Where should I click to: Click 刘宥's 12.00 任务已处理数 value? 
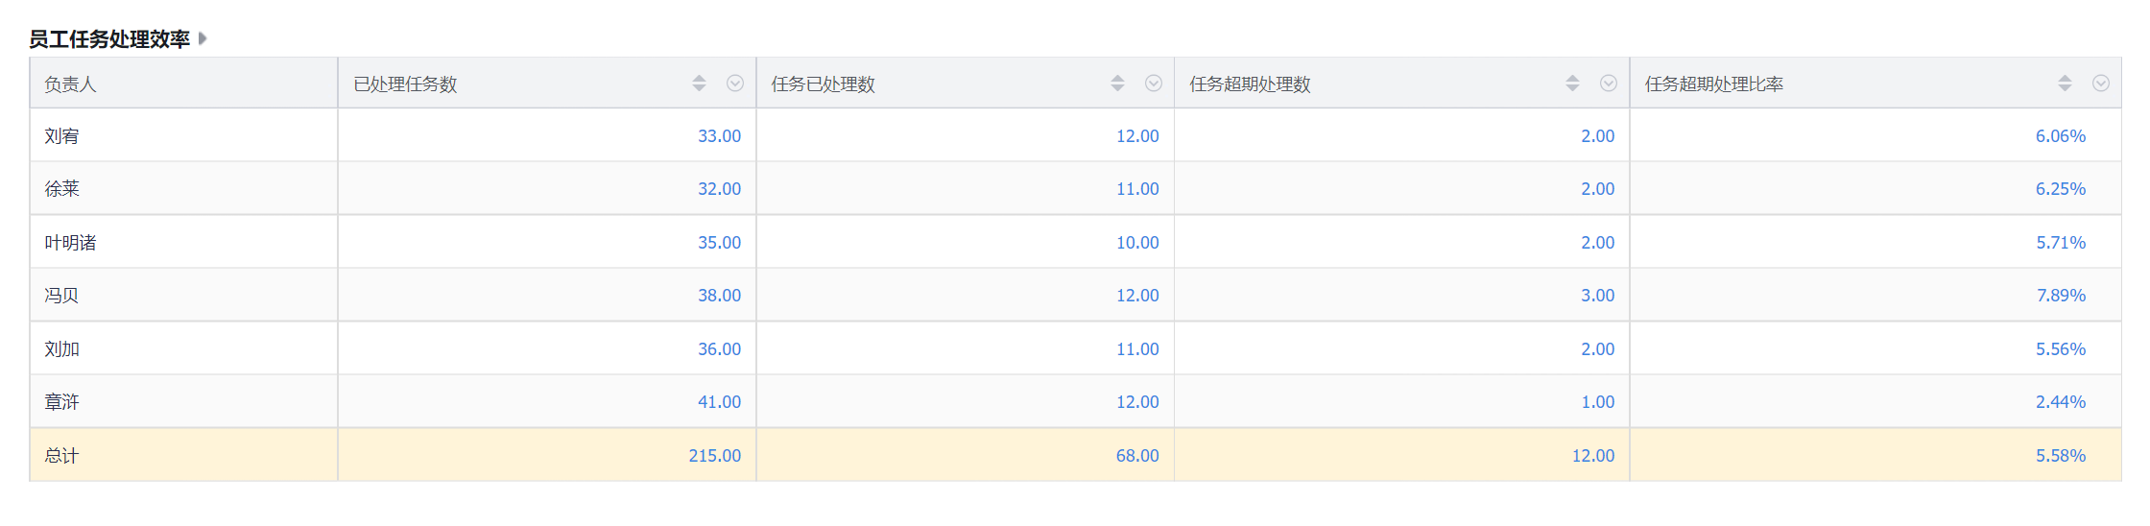pos(1137,136)
